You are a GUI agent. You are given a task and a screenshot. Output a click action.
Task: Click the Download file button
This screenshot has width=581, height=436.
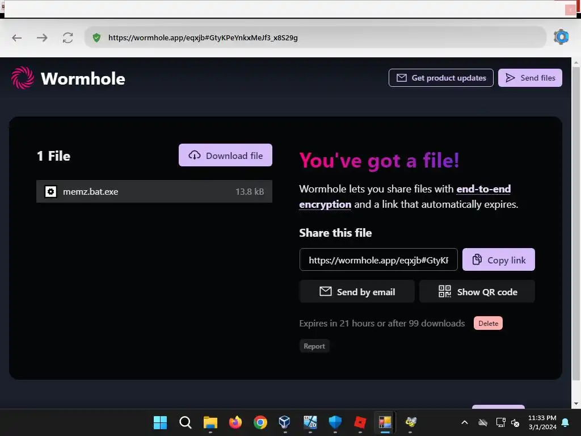(225, 155)
